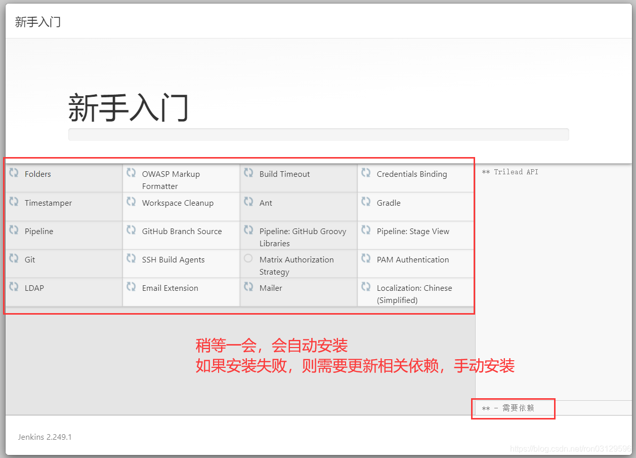636x458 pixels.
Task: Click the spinner icon for Localization: Chinese (Simplified)
Action: pyautogui.click(x=366, y=287)
